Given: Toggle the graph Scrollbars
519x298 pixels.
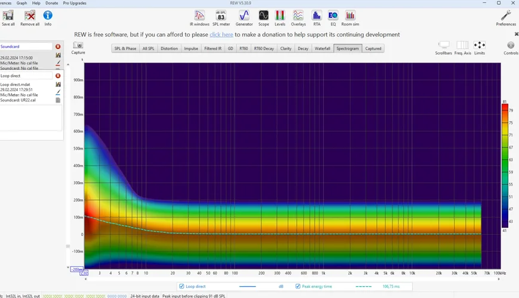Looking at the screenshot, I should (444, 45).
